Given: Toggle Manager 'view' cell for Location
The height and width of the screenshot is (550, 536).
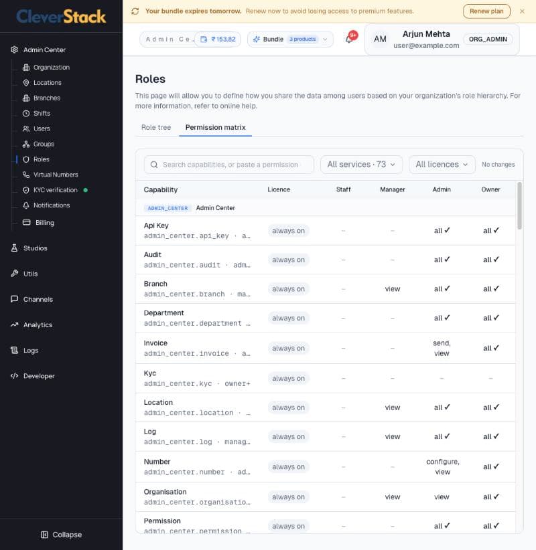Looking at the screenshot, I should [x=393, y=407].
